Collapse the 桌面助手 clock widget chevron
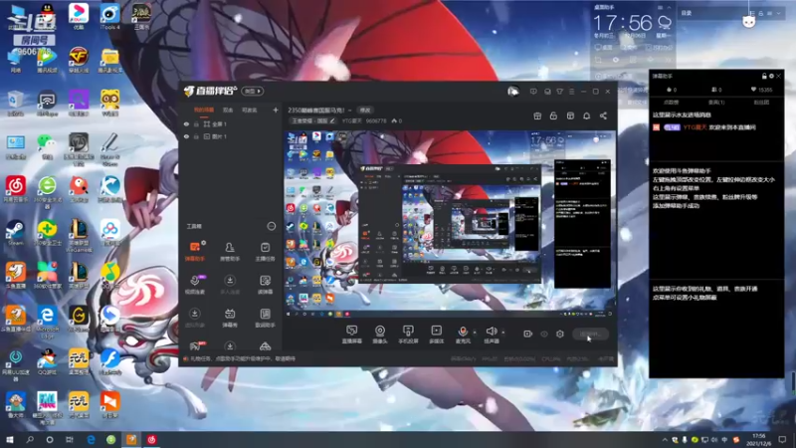The height and width of the screenshot is (448, 796). click(669, 8)
